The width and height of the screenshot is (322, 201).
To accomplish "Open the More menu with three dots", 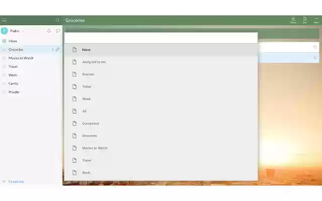I will (x=316, y=20).
